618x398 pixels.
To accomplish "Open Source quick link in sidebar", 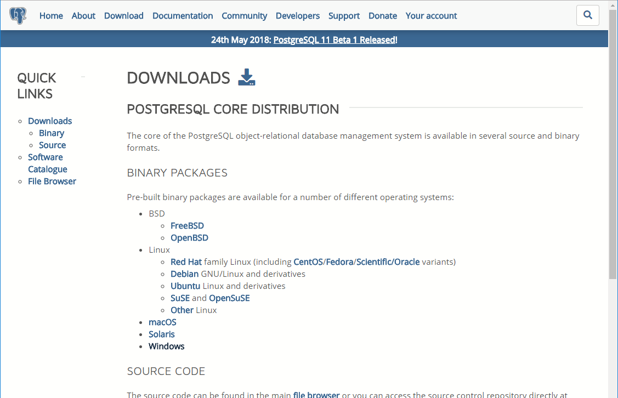I will point(53,145).
